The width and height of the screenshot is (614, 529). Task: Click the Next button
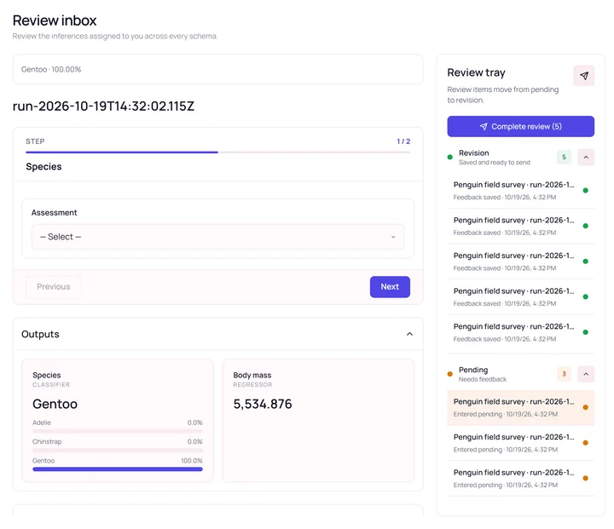pyautogui.click(x=390, y=287)
